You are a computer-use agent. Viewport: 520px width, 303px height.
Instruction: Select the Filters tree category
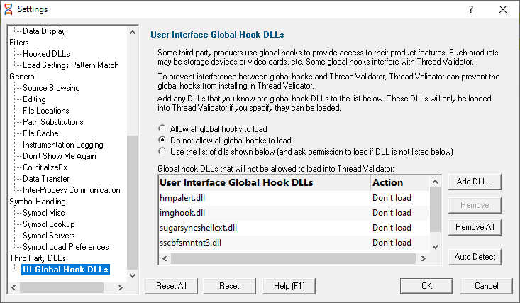[x=19, y=43]
